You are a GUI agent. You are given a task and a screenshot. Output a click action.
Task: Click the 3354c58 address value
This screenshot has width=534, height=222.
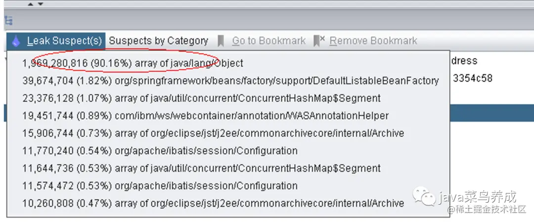click(473, 78)
